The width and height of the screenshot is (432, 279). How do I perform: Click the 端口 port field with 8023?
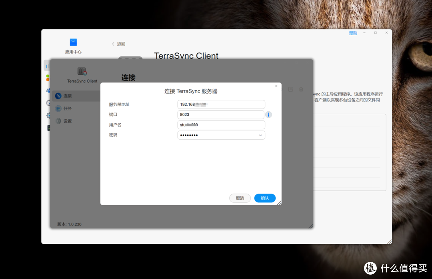(221, 115)
